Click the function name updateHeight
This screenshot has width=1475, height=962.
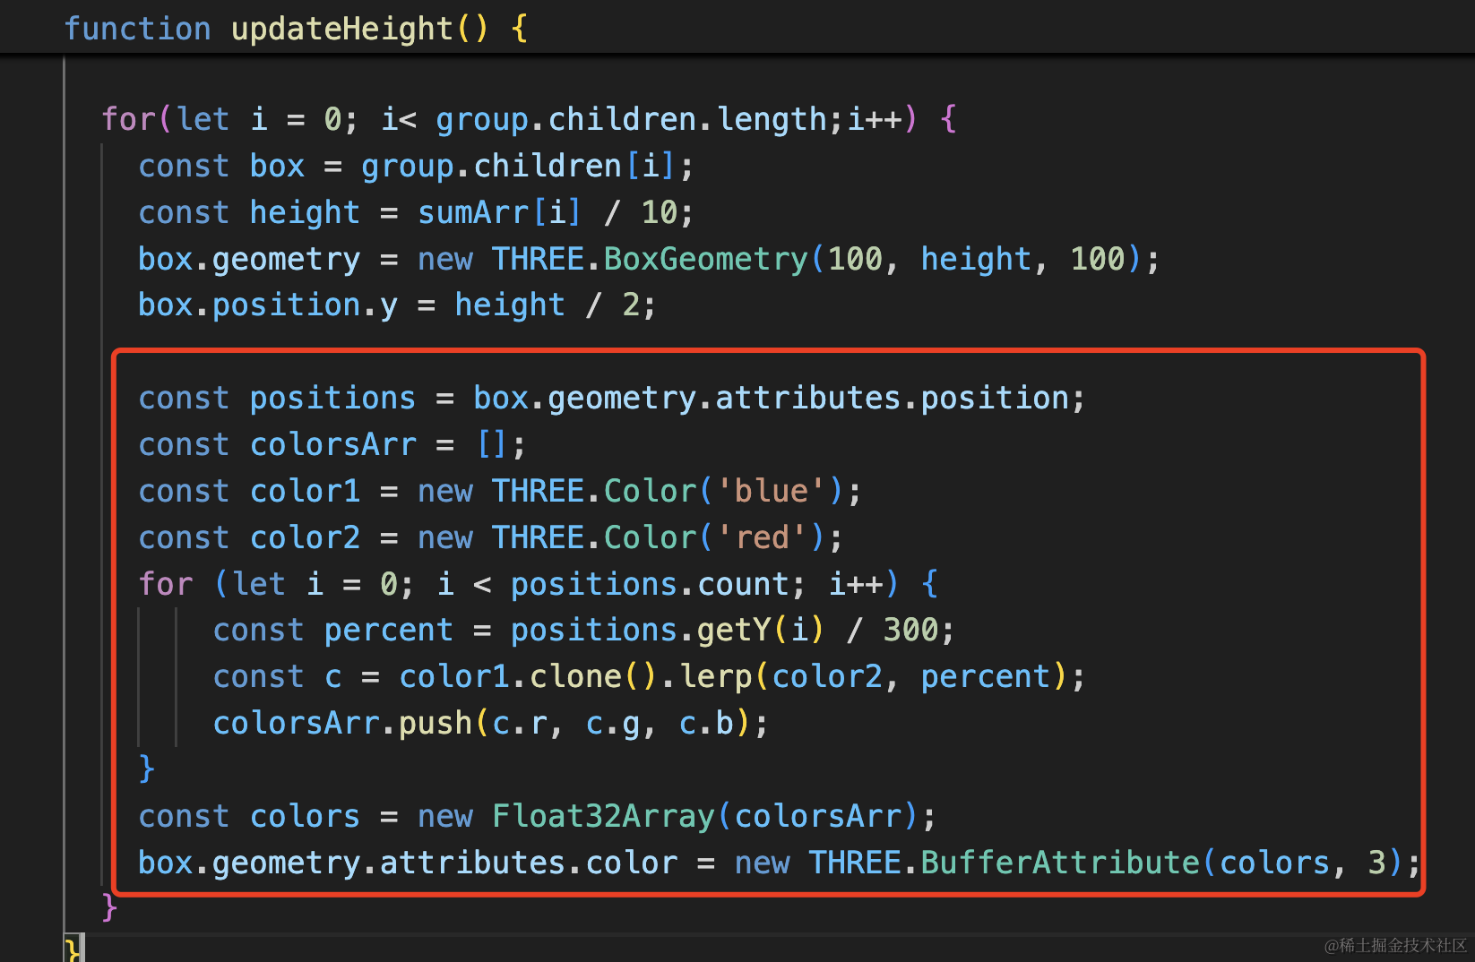tap(342, 29)
